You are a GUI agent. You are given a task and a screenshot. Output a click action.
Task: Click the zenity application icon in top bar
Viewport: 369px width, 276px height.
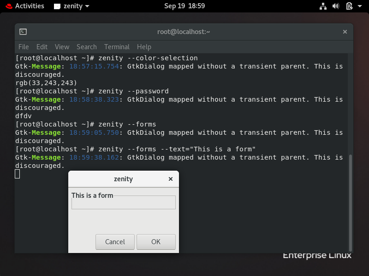coord(57,6)
